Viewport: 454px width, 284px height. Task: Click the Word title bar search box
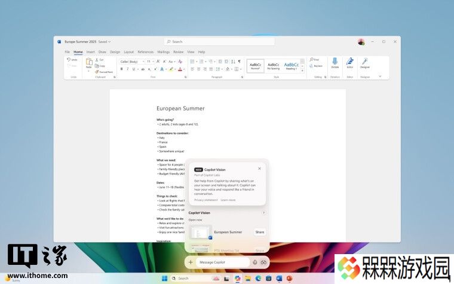pyautogui.click(x=219, y=42)
